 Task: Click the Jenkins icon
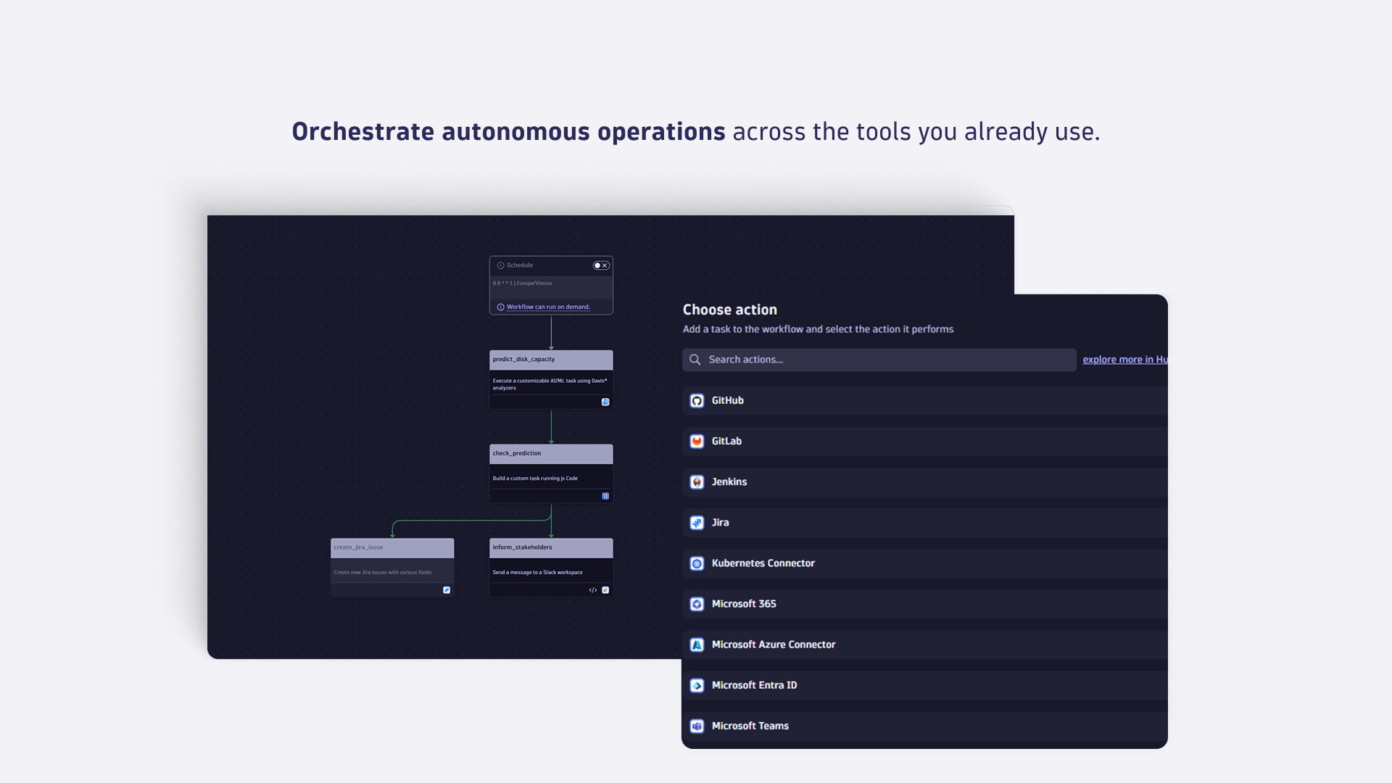coord(697,481)
